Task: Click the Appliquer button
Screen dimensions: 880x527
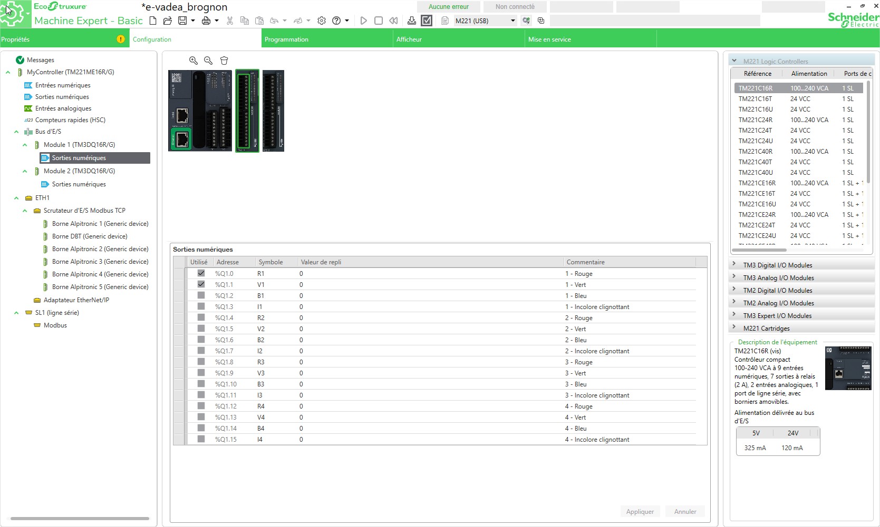Action: coord(640,511)
